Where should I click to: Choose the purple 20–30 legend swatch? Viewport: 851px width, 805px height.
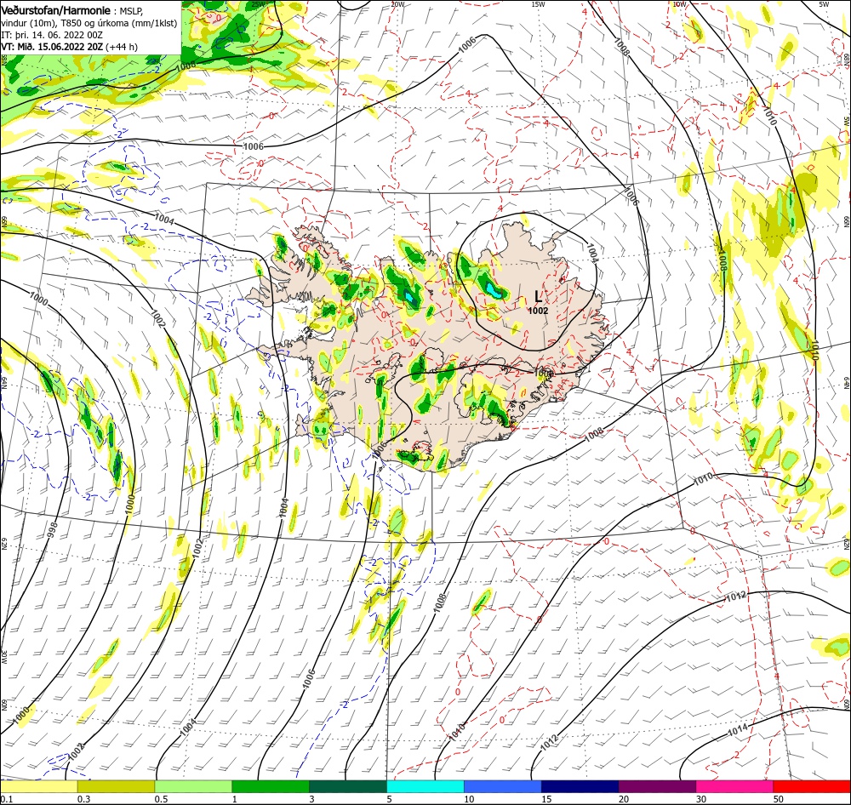tap(657, 786)
